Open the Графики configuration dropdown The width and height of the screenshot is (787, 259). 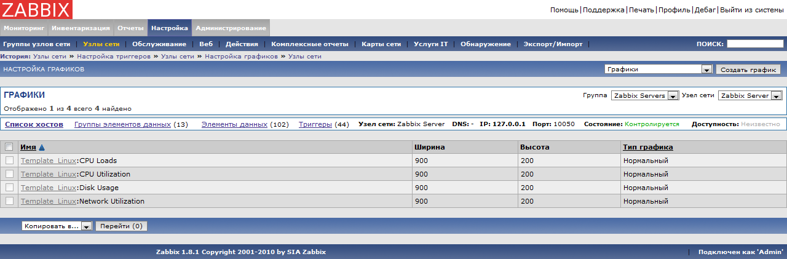(658, 70)
